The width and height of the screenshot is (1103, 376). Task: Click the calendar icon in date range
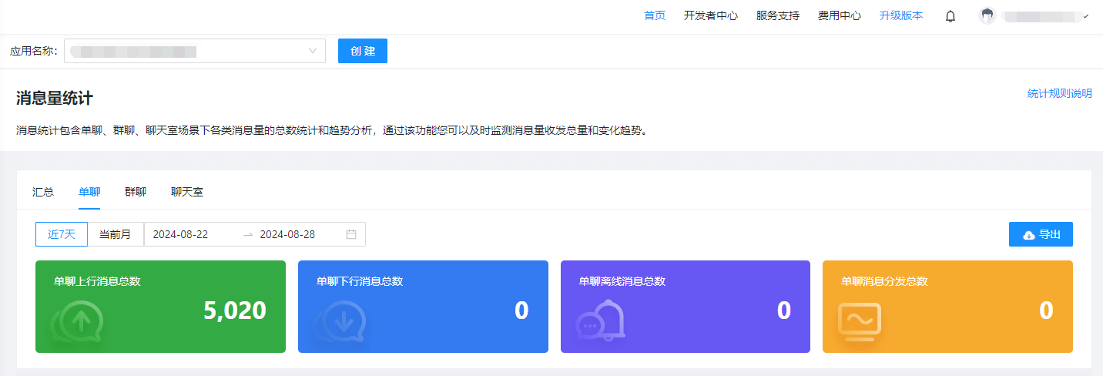tap(351, 234)
